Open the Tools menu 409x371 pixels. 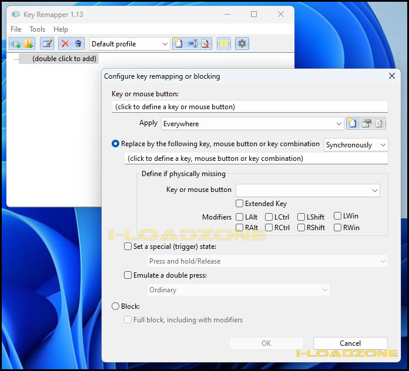pyautogui.click(x=37, y=29)
